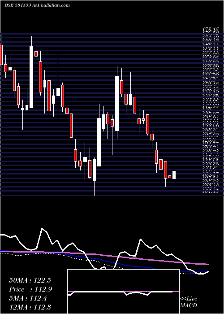Image resolution: width=224 pixels, height=314 pixels.
Task: Click the 5MA : 112.4 label
Action: 28,298
